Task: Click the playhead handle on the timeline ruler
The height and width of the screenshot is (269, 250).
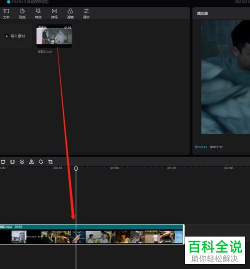Action: point(76,169)
